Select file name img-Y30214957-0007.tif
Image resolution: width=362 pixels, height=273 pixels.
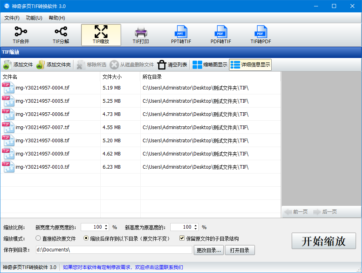coord(42,127)
